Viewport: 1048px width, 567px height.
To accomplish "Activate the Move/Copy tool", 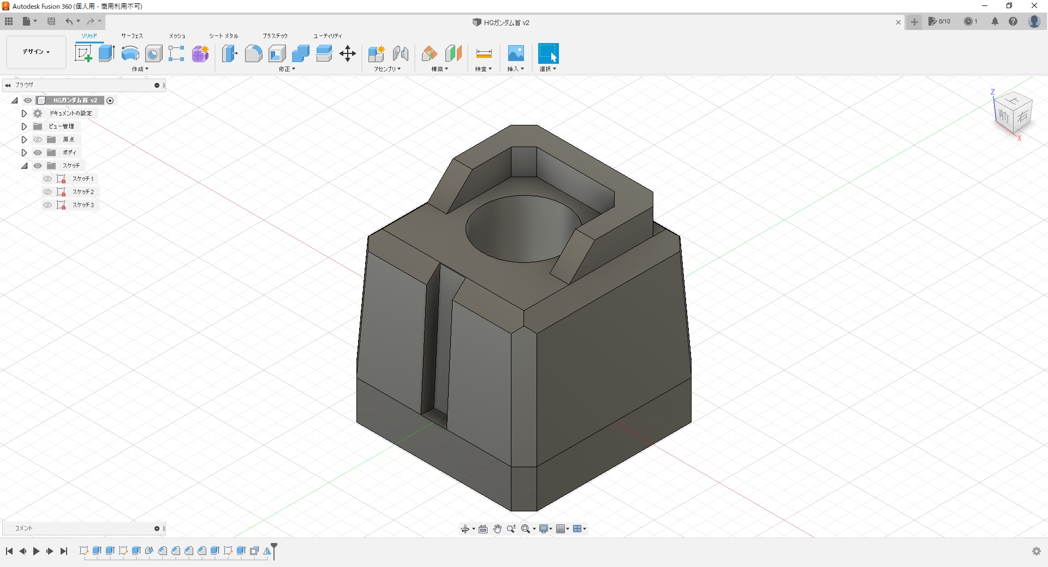I will 348,53.
